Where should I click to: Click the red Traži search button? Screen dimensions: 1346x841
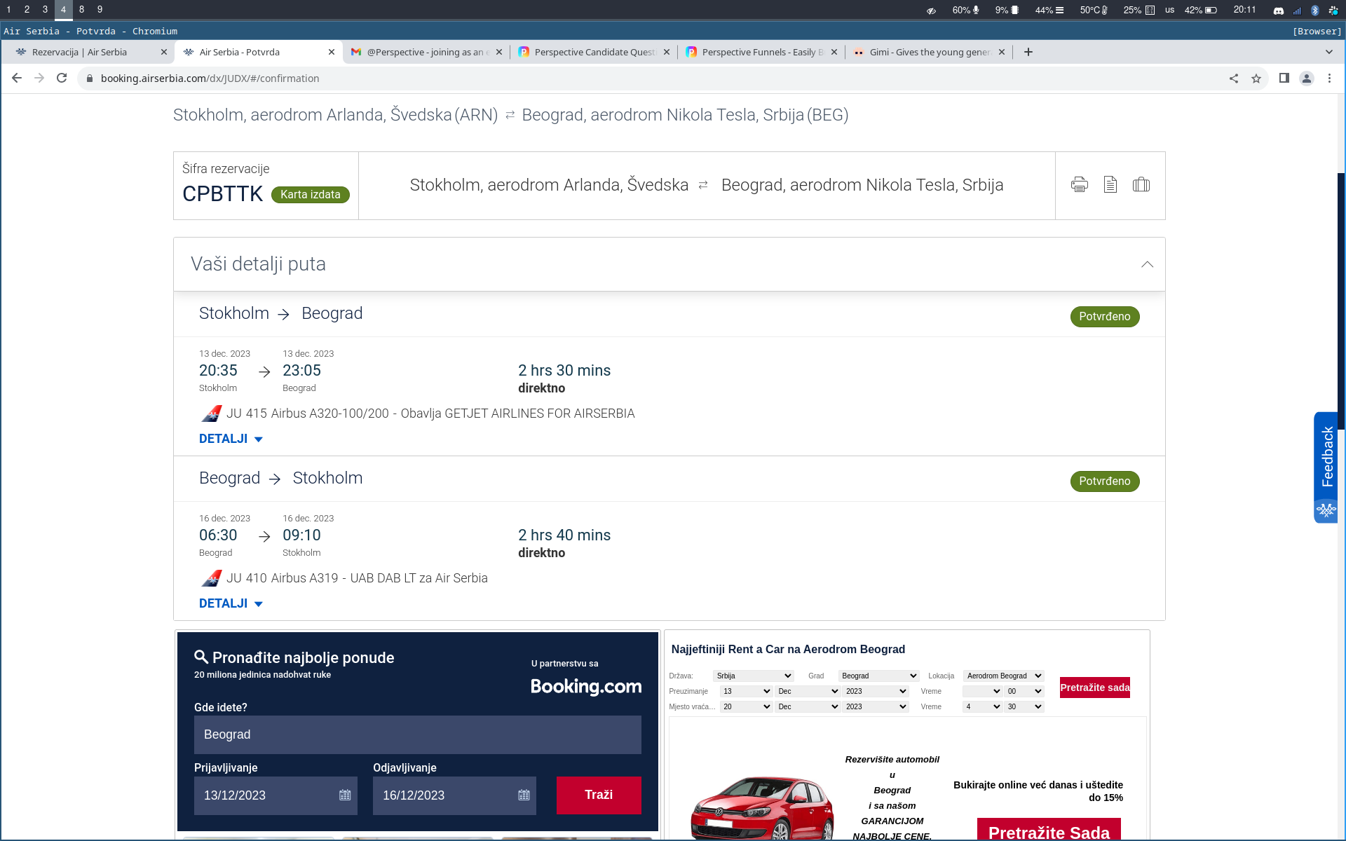(x=598, y=795)
